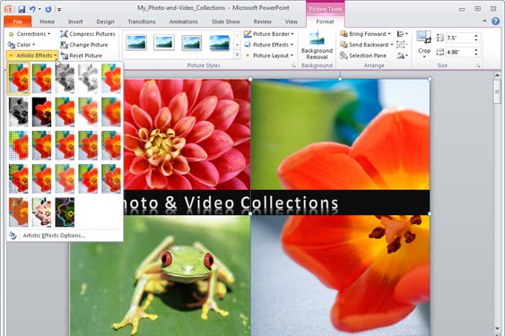Click the Align objects icon
505x336 pixels.
click(x=402, y=34)
